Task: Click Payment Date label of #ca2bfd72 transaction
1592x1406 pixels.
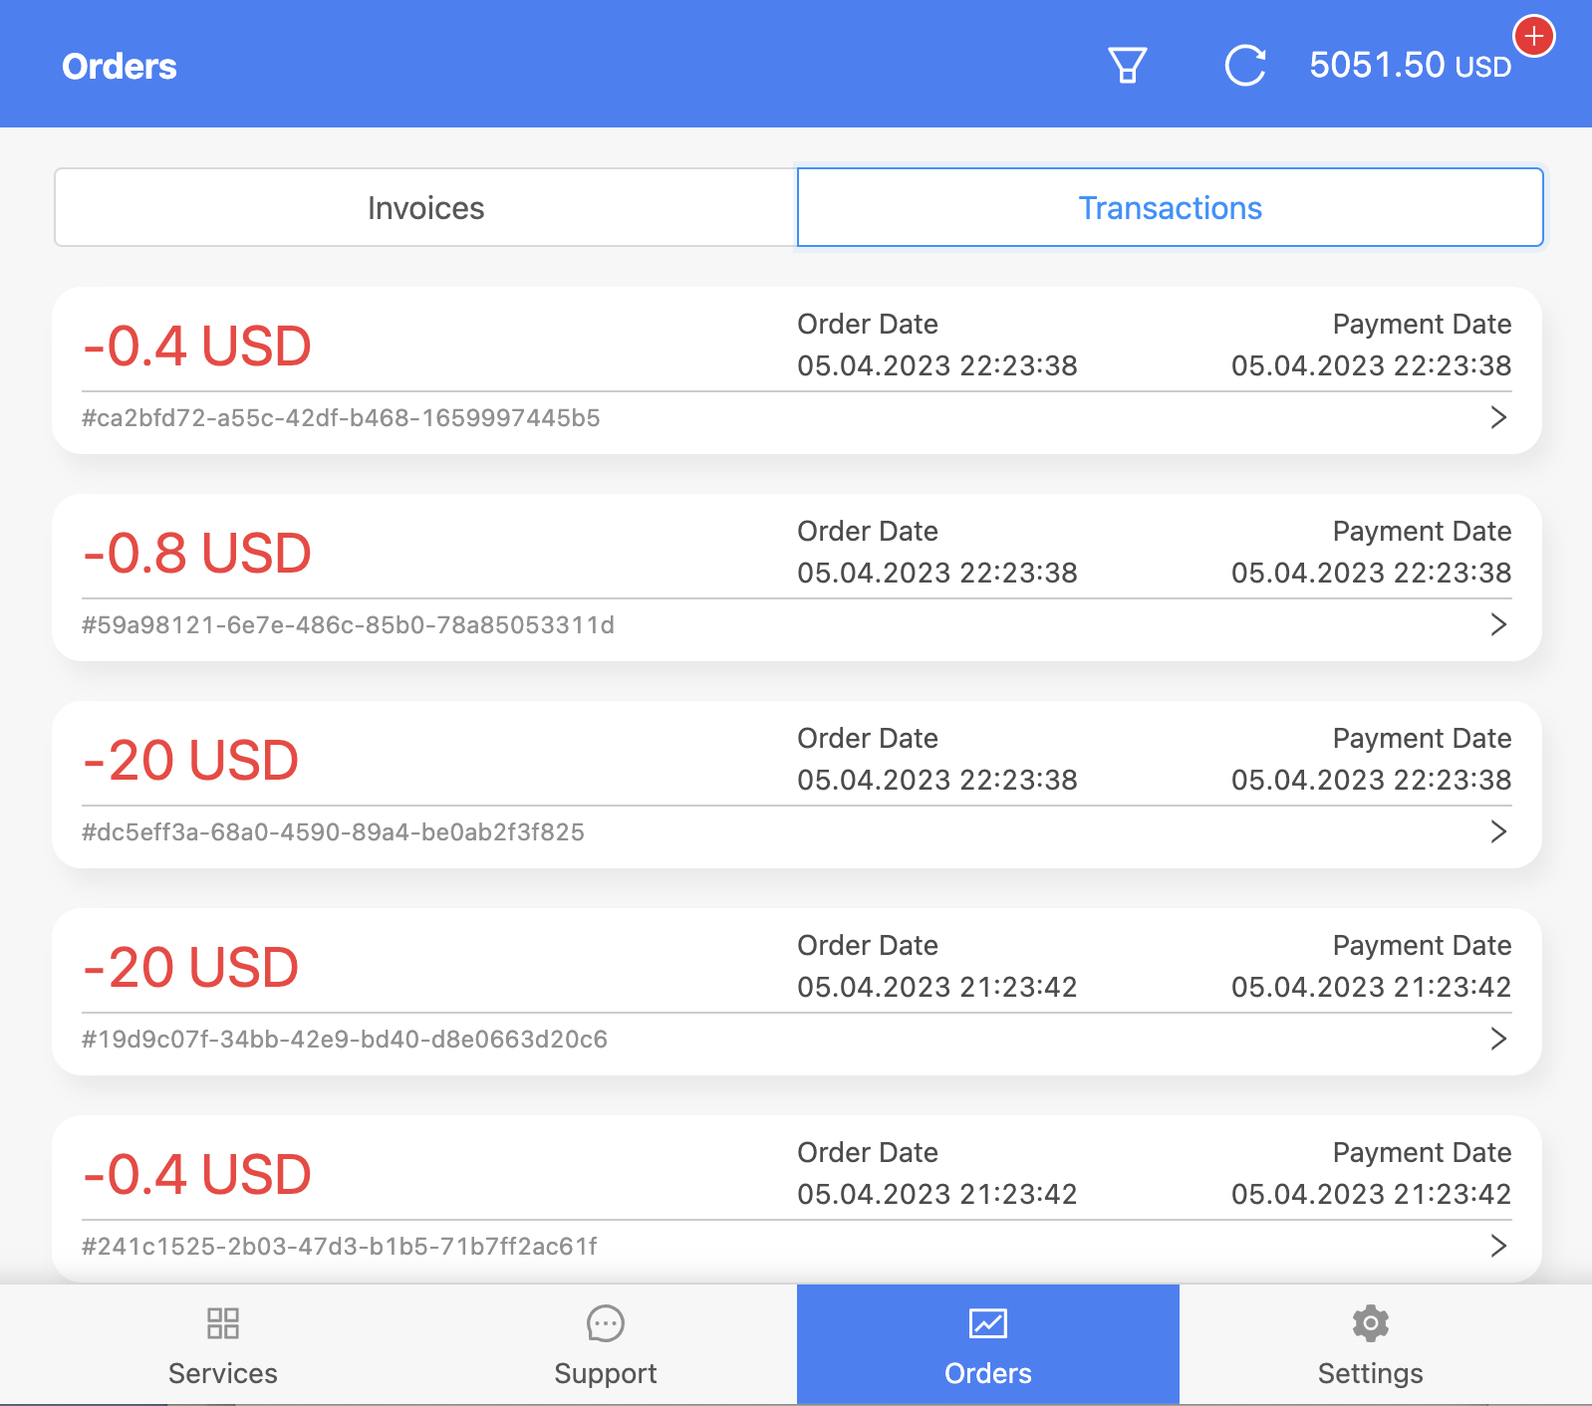Action: [x=1423, y=324]
